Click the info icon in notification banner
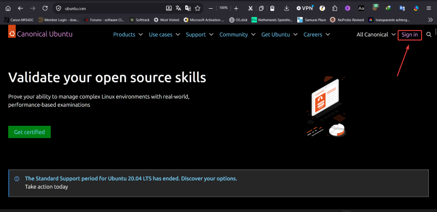437x212 pixels. coord(17,179)
